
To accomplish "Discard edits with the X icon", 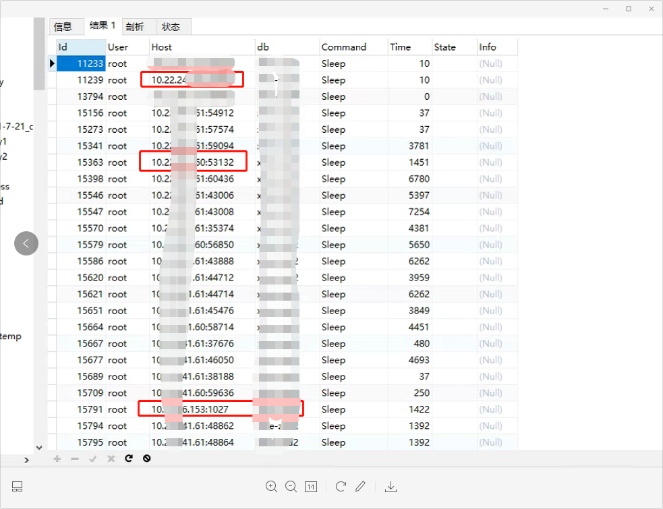I will point(111,458).
